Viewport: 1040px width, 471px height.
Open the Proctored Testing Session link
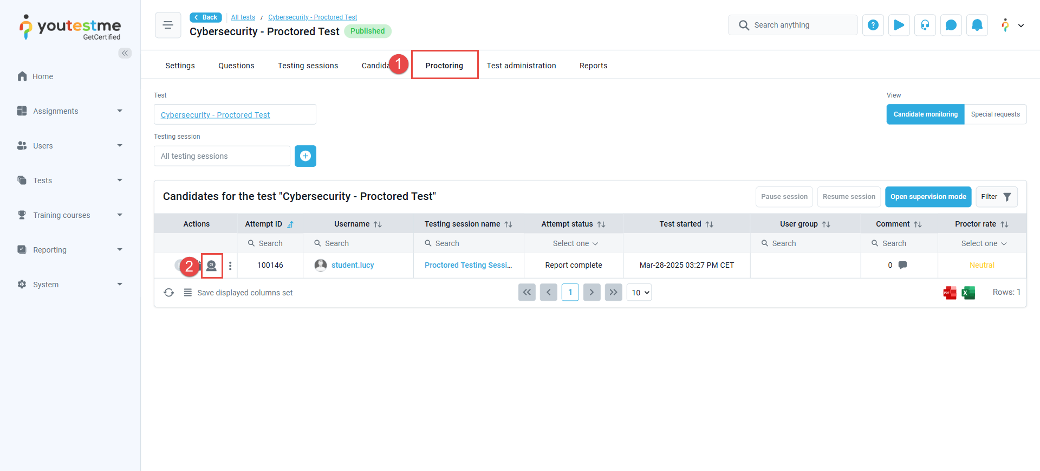tap(468, 265)
